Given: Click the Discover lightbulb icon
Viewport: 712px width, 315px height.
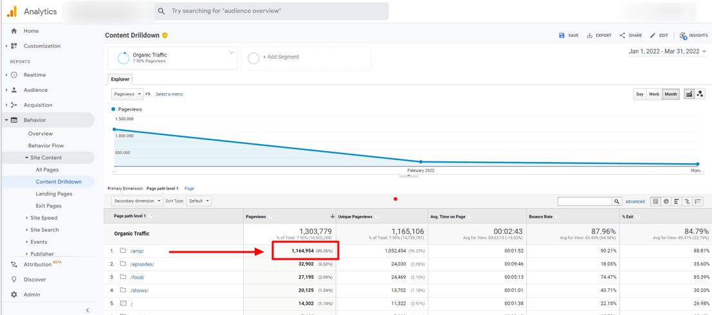Looking at the screenshot, I should pyautogui.click(x=14, y=280).
